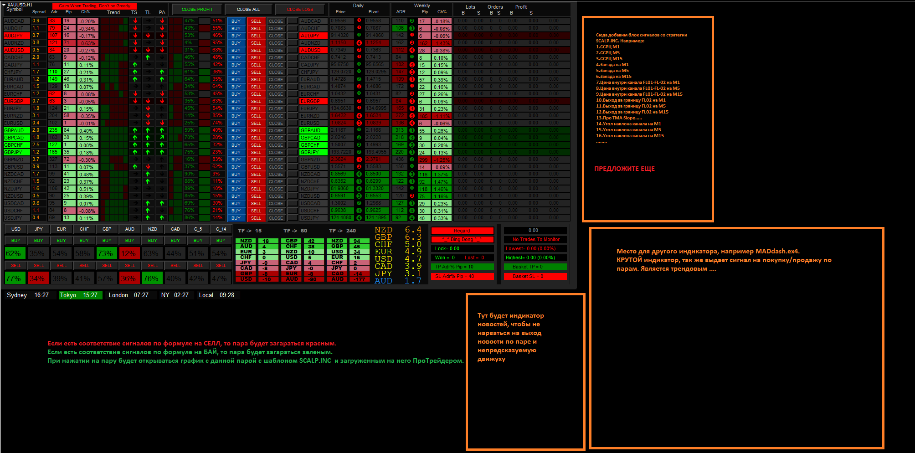This screenshot has width=915, height=453.
Task: Click the green TS up arrow in GBPJPY row
Action: click(135, 152)
